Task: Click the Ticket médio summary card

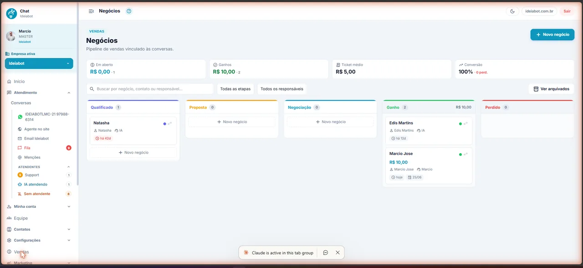Action: coord(392,69)
